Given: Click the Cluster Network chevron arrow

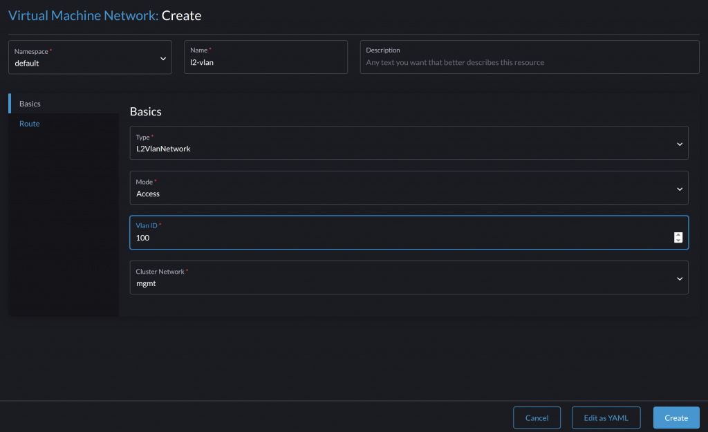Looking at the screenshot, I should pos(679,279).
